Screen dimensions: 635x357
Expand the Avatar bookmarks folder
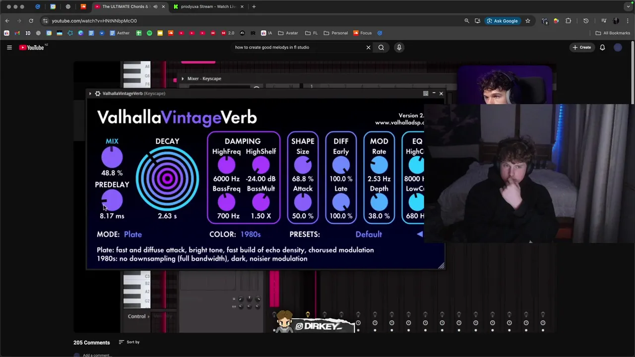pyautogui.click(x=288, y=33)
